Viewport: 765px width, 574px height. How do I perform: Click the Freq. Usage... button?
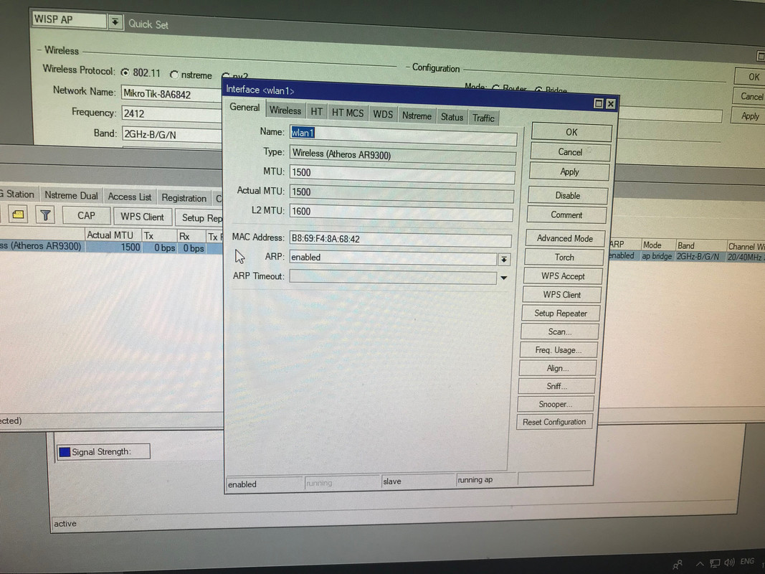click(x=558, y=350)
